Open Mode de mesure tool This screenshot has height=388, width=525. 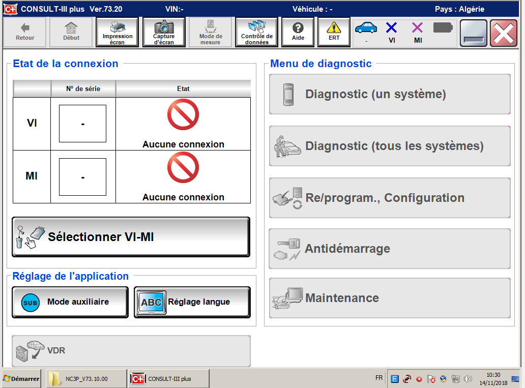(x=210, y=32)
